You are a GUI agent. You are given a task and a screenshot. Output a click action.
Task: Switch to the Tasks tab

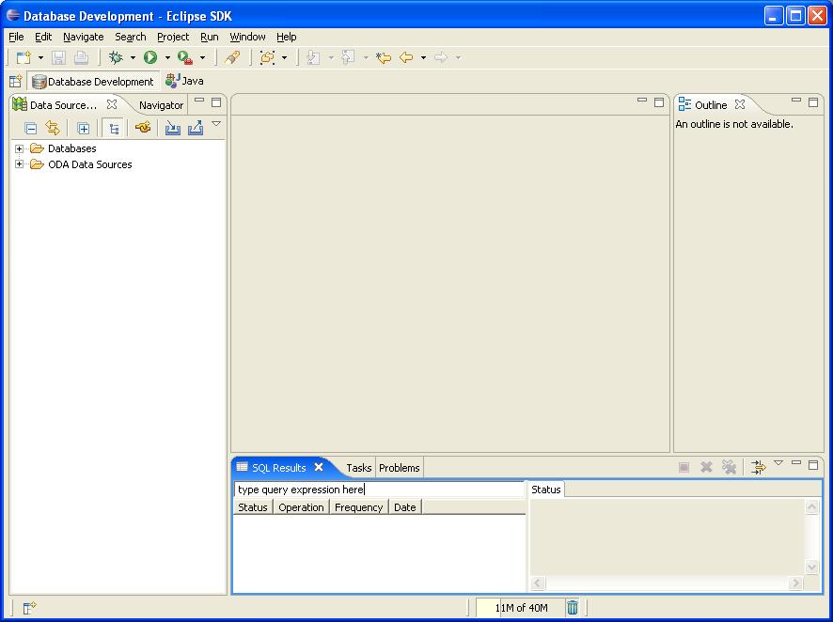[358, 468]
